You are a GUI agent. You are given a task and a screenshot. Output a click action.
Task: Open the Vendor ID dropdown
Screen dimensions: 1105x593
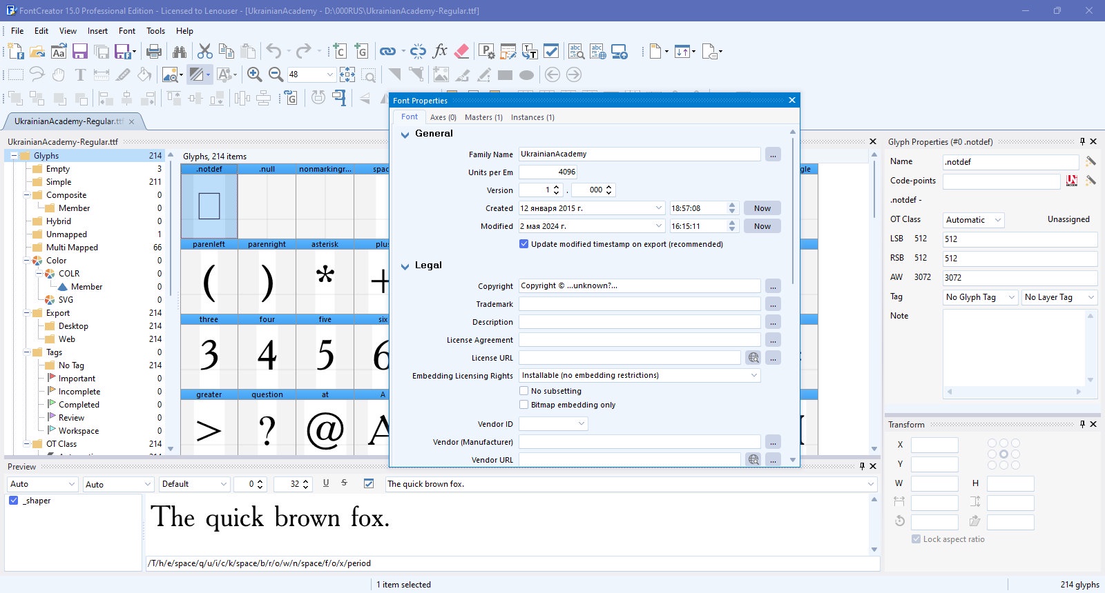click(553, 424)
